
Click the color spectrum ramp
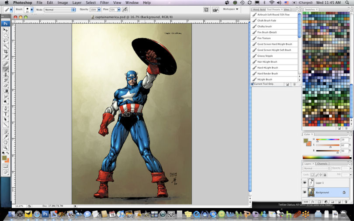pyautogui.click(x=327, y=157)
